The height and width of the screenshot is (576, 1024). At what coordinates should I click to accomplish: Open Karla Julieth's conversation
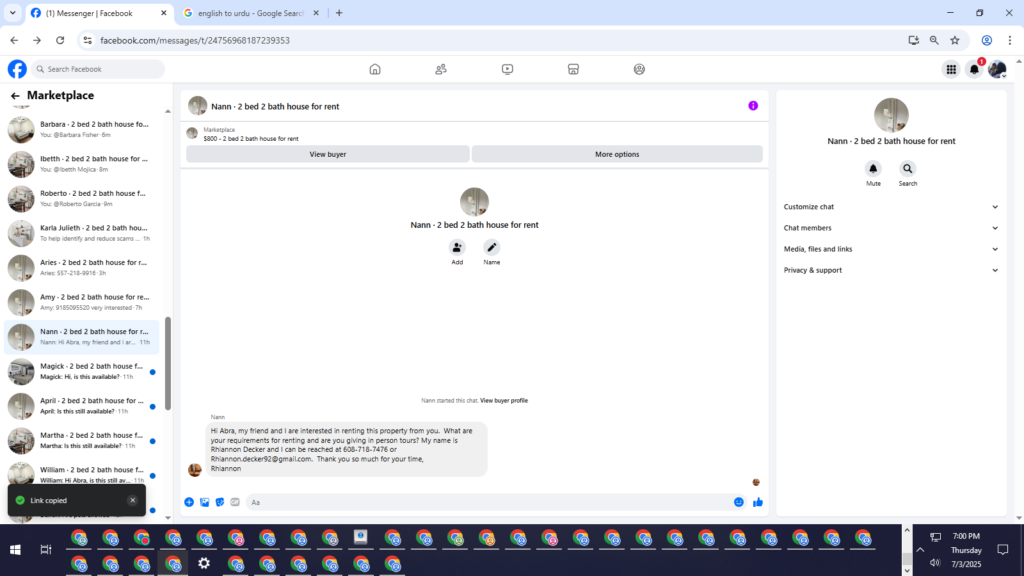point(82,234)
